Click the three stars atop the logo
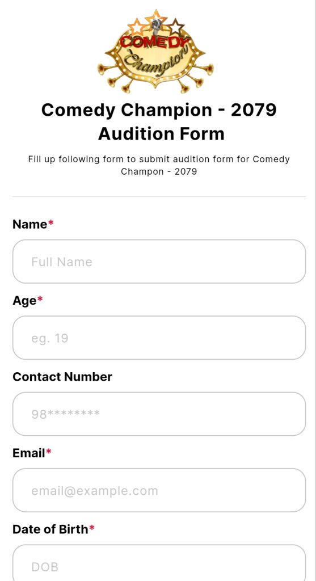 tap(156, 23)
